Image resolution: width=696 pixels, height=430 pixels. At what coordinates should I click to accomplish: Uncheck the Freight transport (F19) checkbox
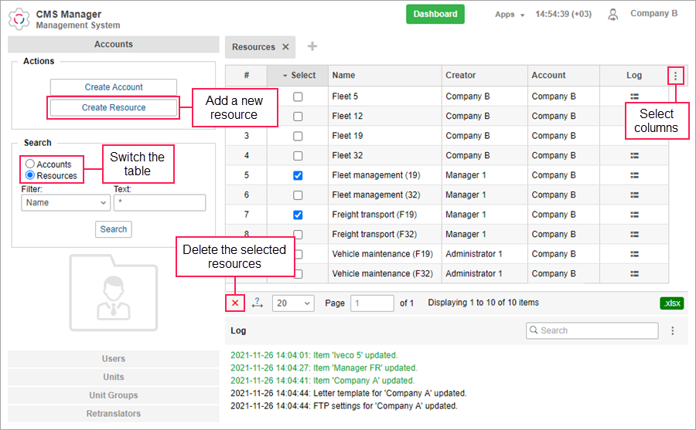tap(298, 215)
